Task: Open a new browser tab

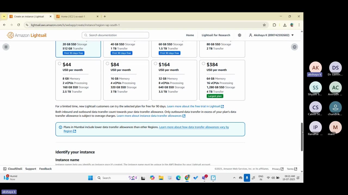Action: tap(105, 17)
